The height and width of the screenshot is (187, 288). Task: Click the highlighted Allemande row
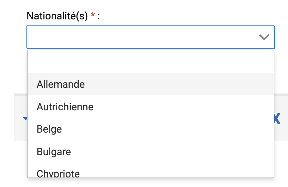click(x=150, y=84)
